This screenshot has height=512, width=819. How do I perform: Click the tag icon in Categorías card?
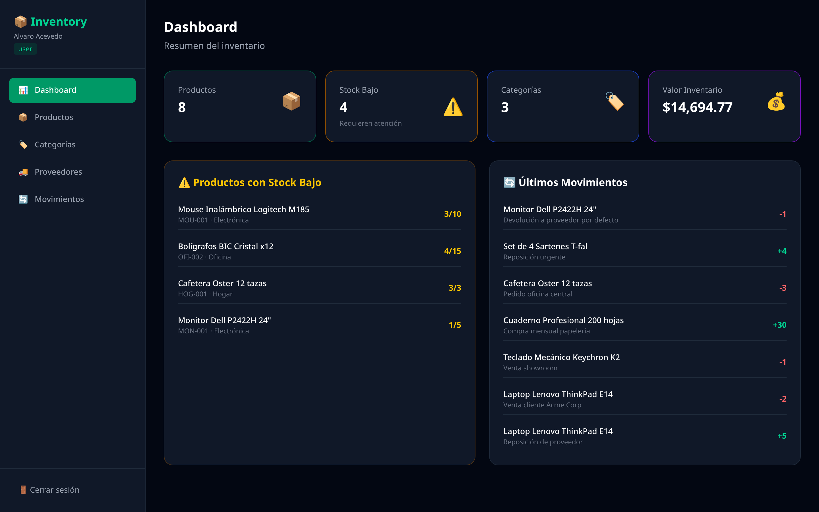pyautogui.click(x=615, y=101)
